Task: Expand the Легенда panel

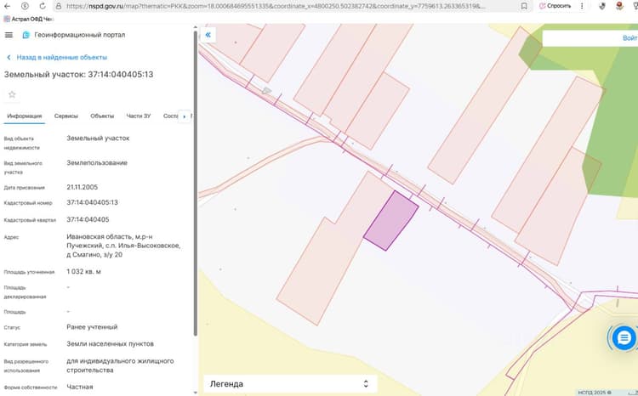Action: tap(290, 384)
